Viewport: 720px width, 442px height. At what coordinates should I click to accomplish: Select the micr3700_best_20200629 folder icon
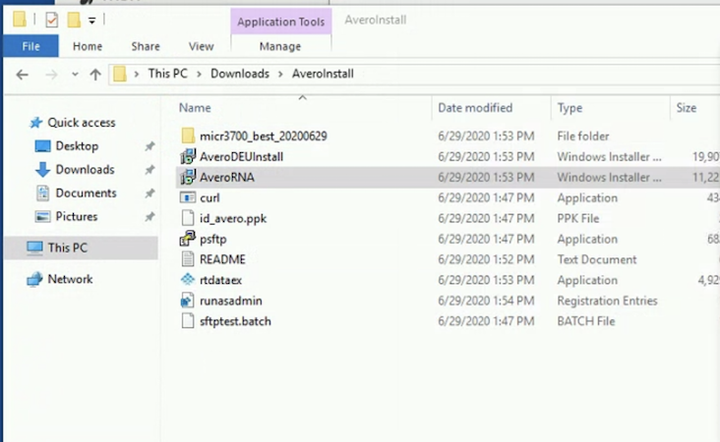[x=189, y=137]
